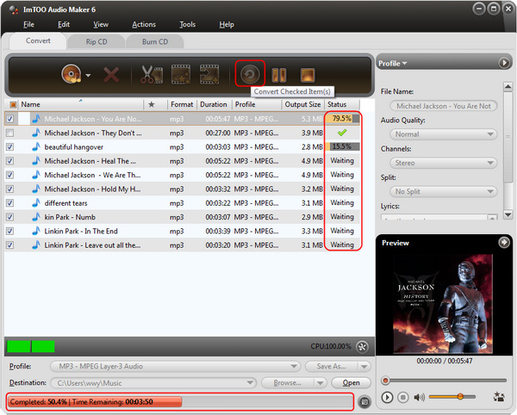Click the snapshot icon in the preview controls
Image resolution: width=517 pixels, height=415 pixels.
point(499,397)
